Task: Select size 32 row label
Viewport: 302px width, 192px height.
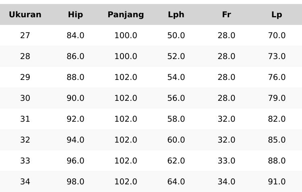Action: coord(25,140)
